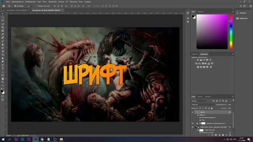Filter layers by type T icon

(x=220, y=101)
